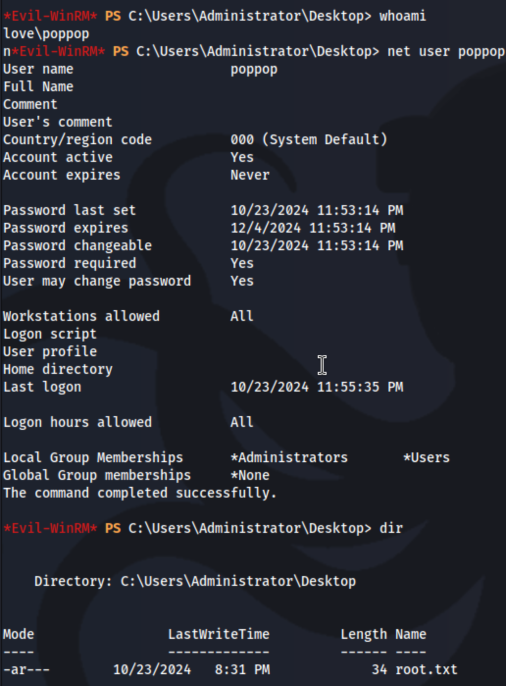Click the 'Workstations allowed' label
Screen dimensions: 506x686
tap(81, 316)
